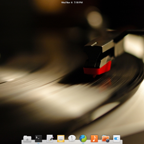Open System Settings toggle switch icon
Image resolution: width=144 pixels, height=144 pixels.
click(x=117, y=139)
